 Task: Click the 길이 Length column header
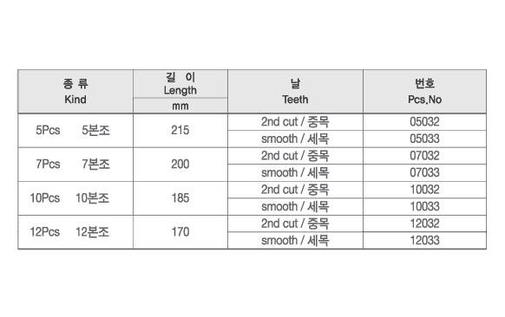point(180,84)
